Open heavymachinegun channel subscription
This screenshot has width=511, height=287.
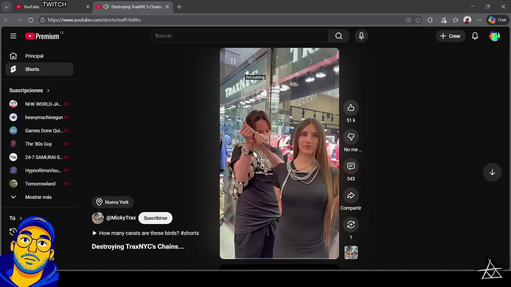click(x=39, y=117)
